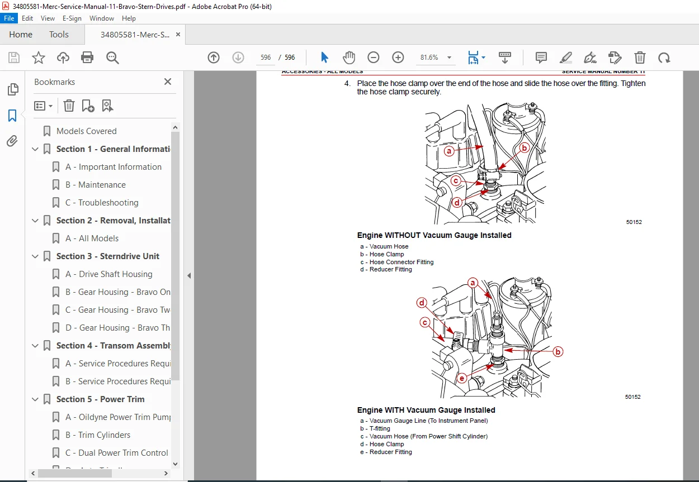The width and height of the screenshot is (699, 482).
Task: Open the stamp tool
Action: tap(615, 58)
